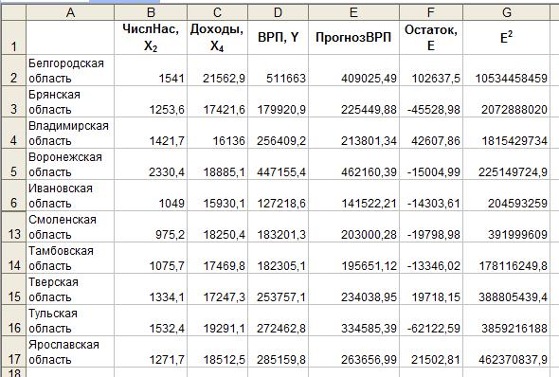Select row 1 header
The width and height of the screenshot is (559, 377).
[13, 37]
